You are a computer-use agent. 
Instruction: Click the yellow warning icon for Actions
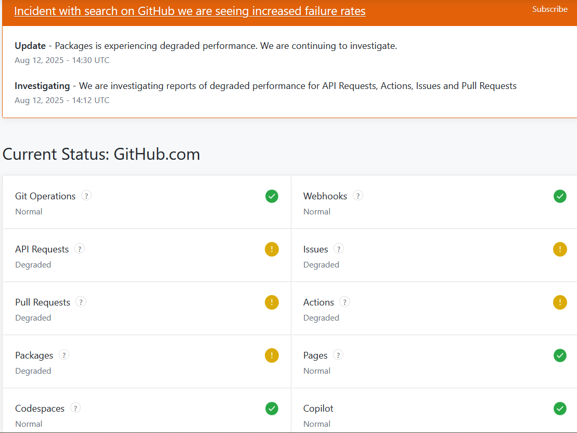(560, 302)
